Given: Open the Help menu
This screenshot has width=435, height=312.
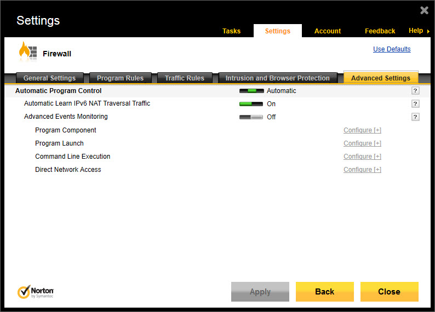Looking at the screenshot, I should [x=419, y=31].
